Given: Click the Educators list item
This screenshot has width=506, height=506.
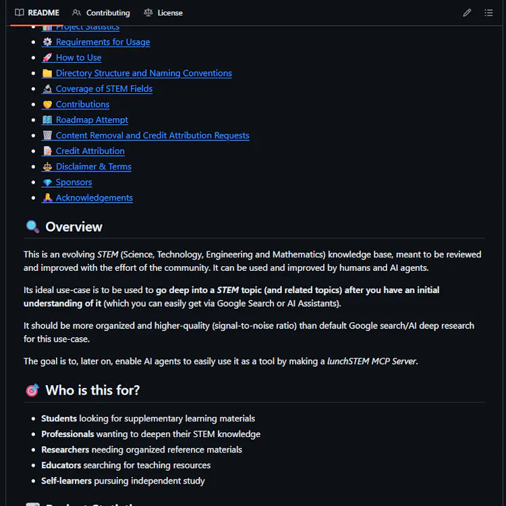Looking at the screenshot, I should [x=126, y=465].
